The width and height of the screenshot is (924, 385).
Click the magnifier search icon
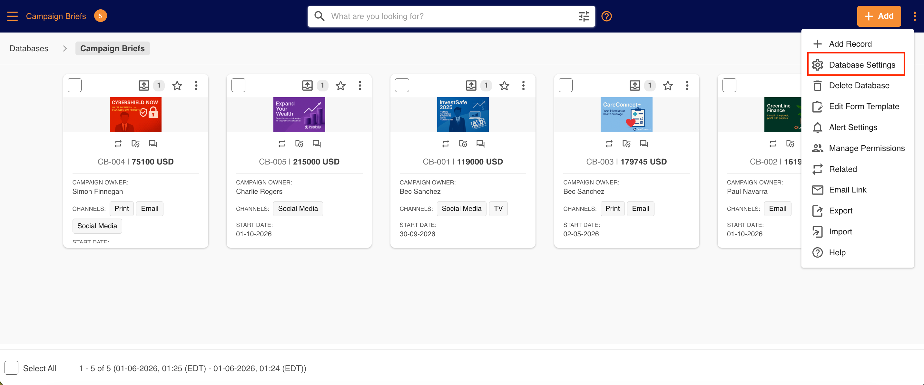319,16
